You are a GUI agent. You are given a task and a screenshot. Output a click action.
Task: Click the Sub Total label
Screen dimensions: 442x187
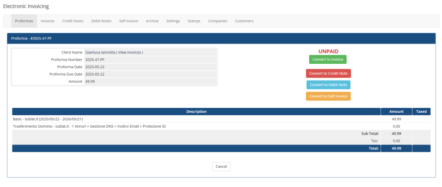[x=370, y=134]
